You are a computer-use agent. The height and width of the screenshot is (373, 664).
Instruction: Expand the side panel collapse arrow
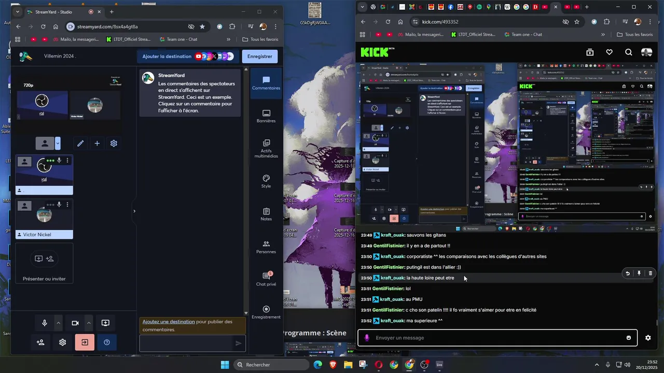tap(134, 211)
